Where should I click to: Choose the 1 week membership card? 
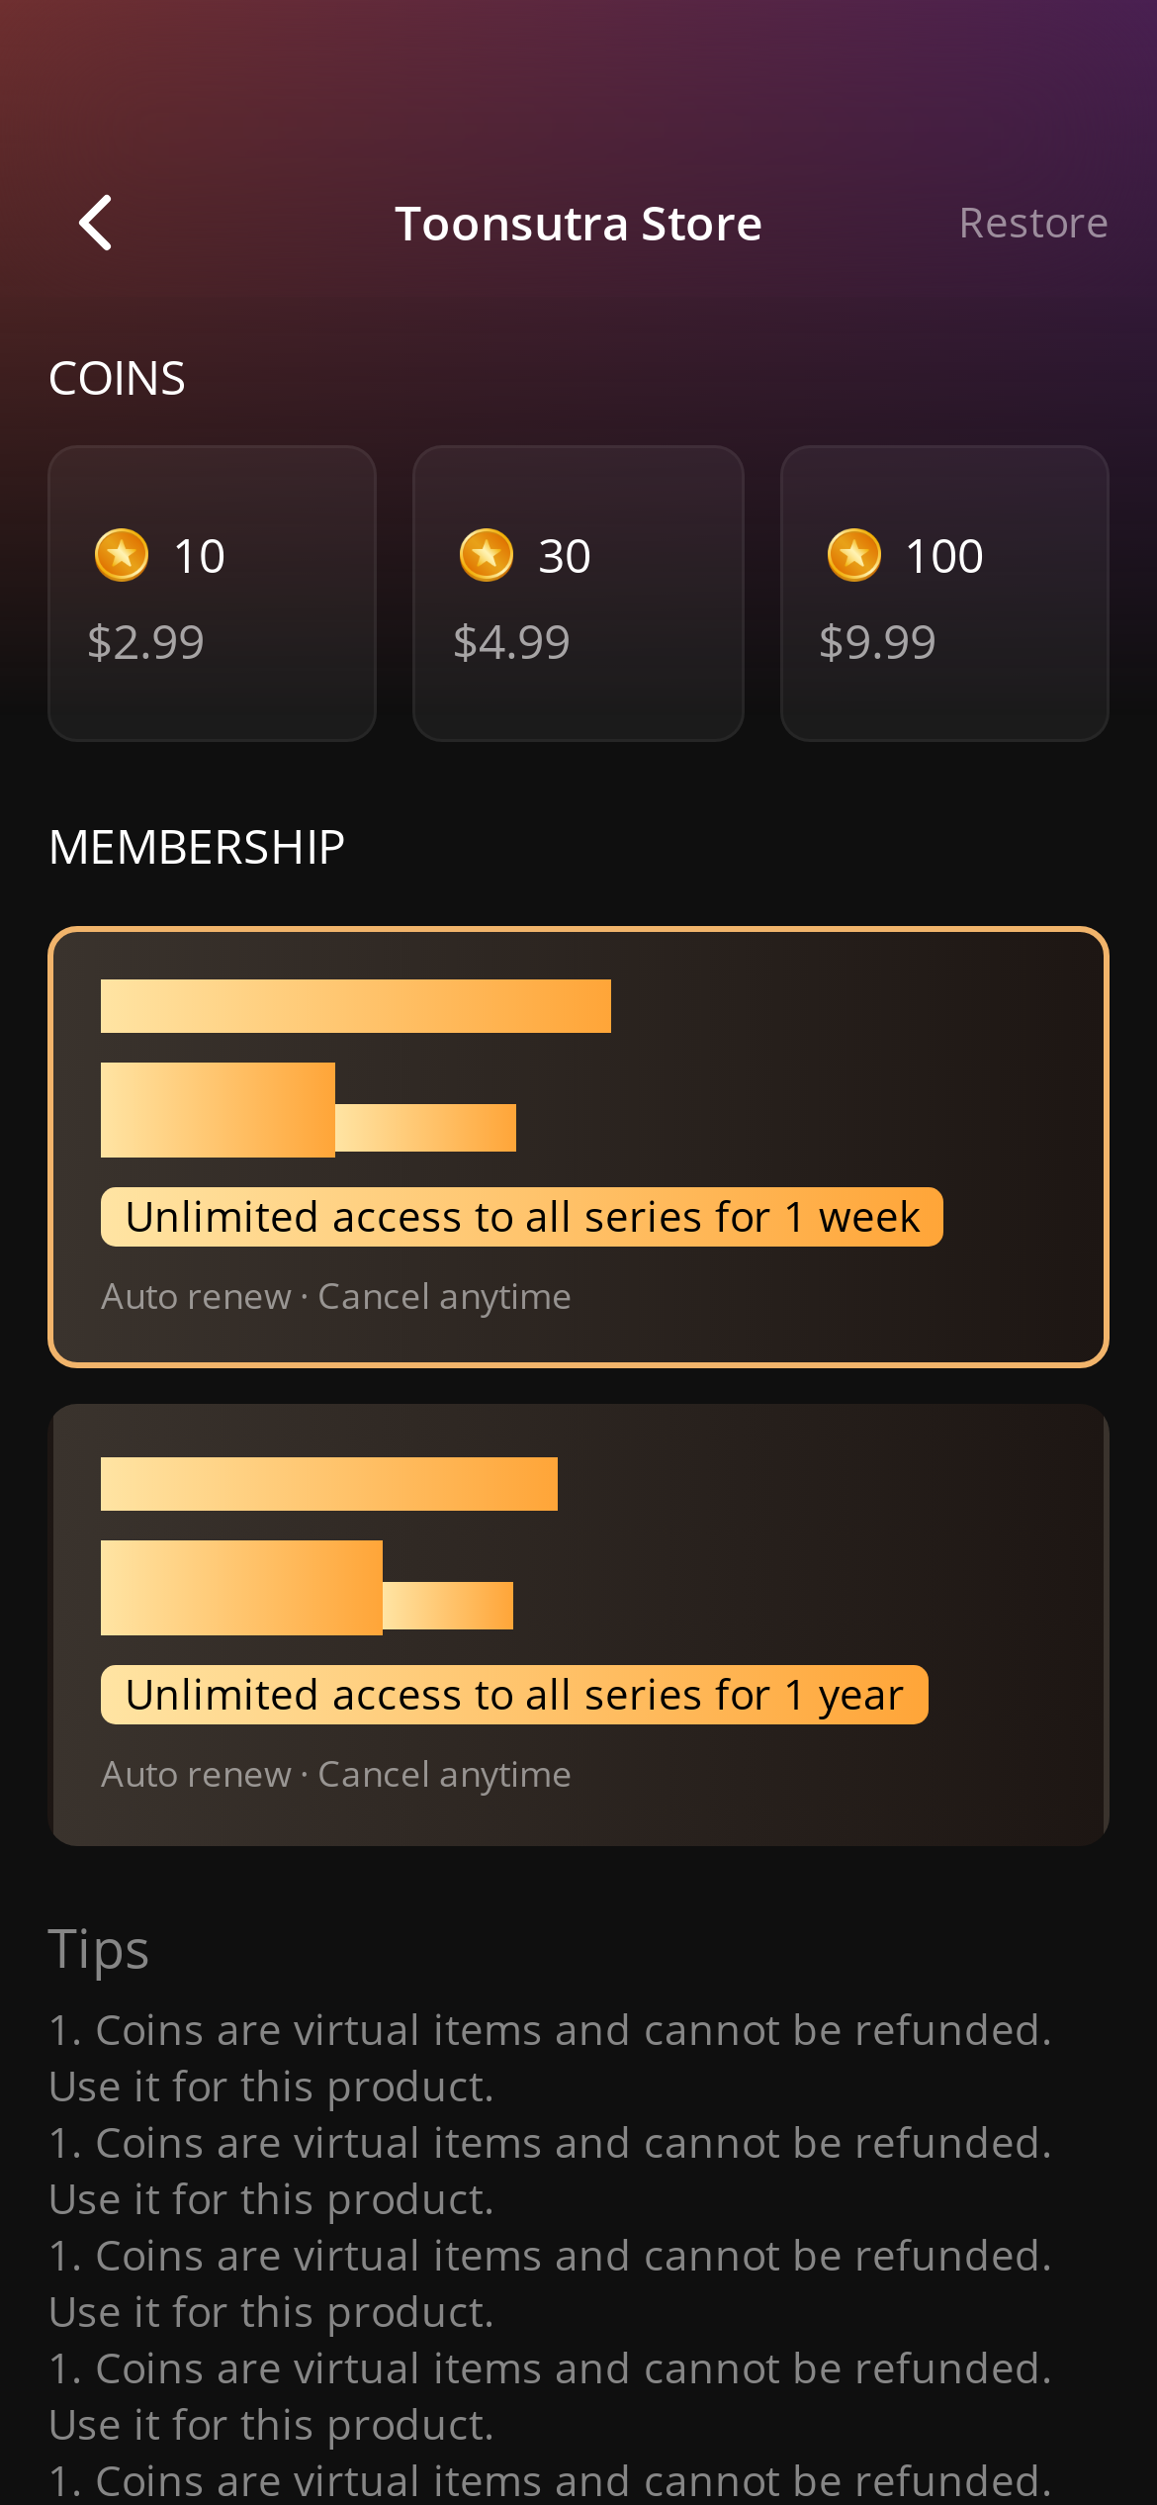(578, 1148)
